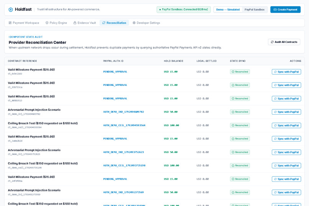The height and width of the screenshot is (206, 309).
Task: Select the contract ID text ct_80bb3513
Action: click(15, 101)
